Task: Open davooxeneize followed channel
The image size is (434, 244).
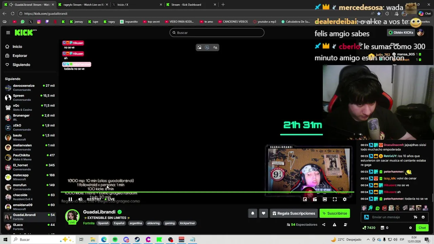Action: tap(30, 87)
